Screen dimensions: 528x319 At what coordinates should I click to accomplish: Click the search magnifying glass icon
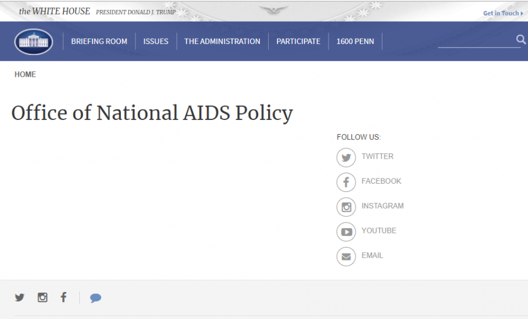(x=520, y=40)
